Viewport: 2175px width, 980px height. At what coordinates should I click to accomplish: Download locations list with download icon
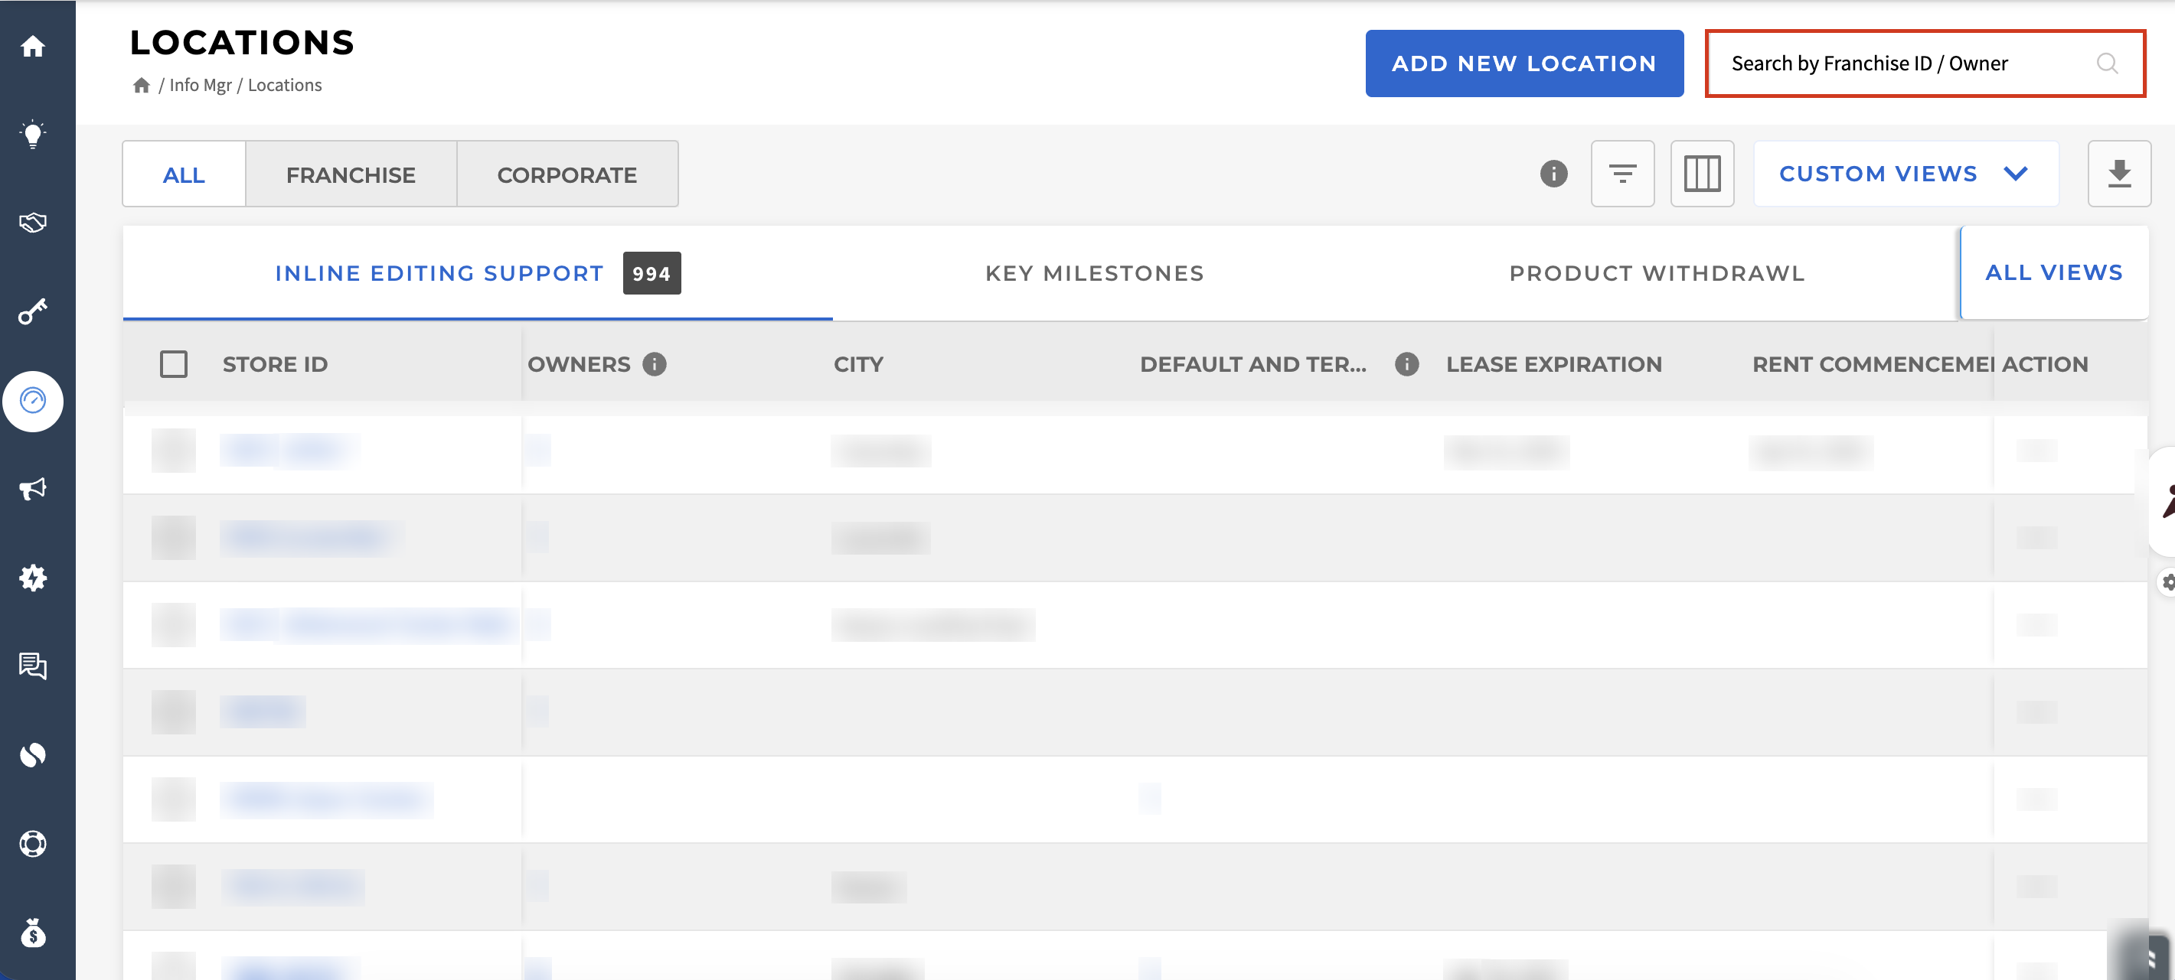pyautogui.click(x=2119, y=174)
